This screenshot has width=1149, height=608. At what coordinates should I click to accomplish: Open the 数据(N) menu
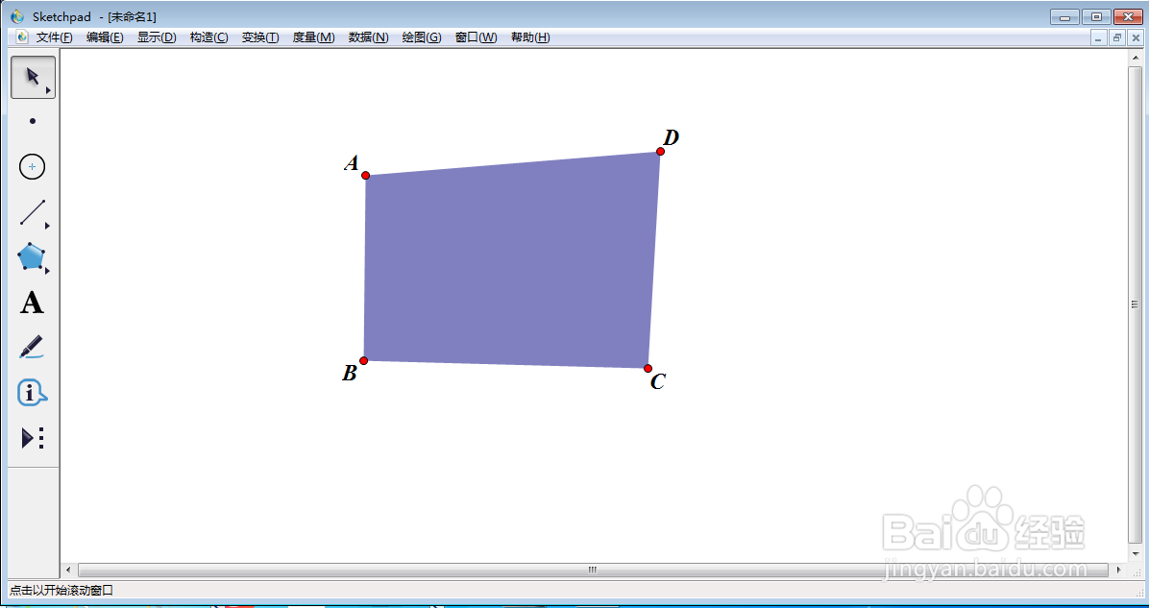pyautogui.click(x=369, y=37)
